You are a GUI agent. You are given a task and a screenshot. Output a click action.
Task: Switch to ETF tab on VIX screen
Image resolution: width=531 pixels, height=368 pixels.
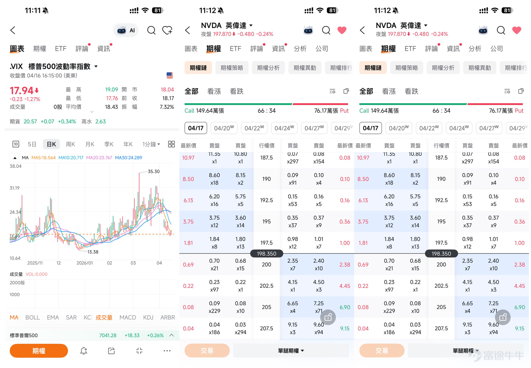coord(61,49)
